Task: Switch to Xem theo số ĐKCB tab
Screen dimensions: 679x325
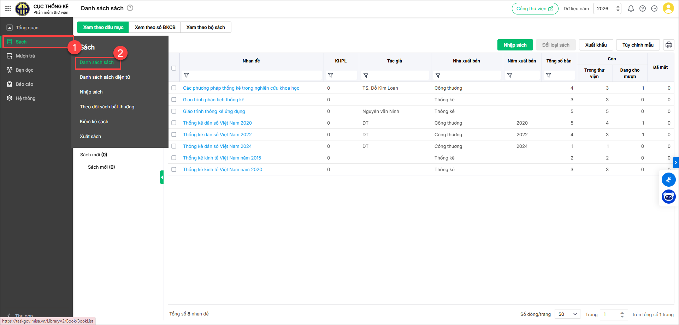Action: point(155,28)
